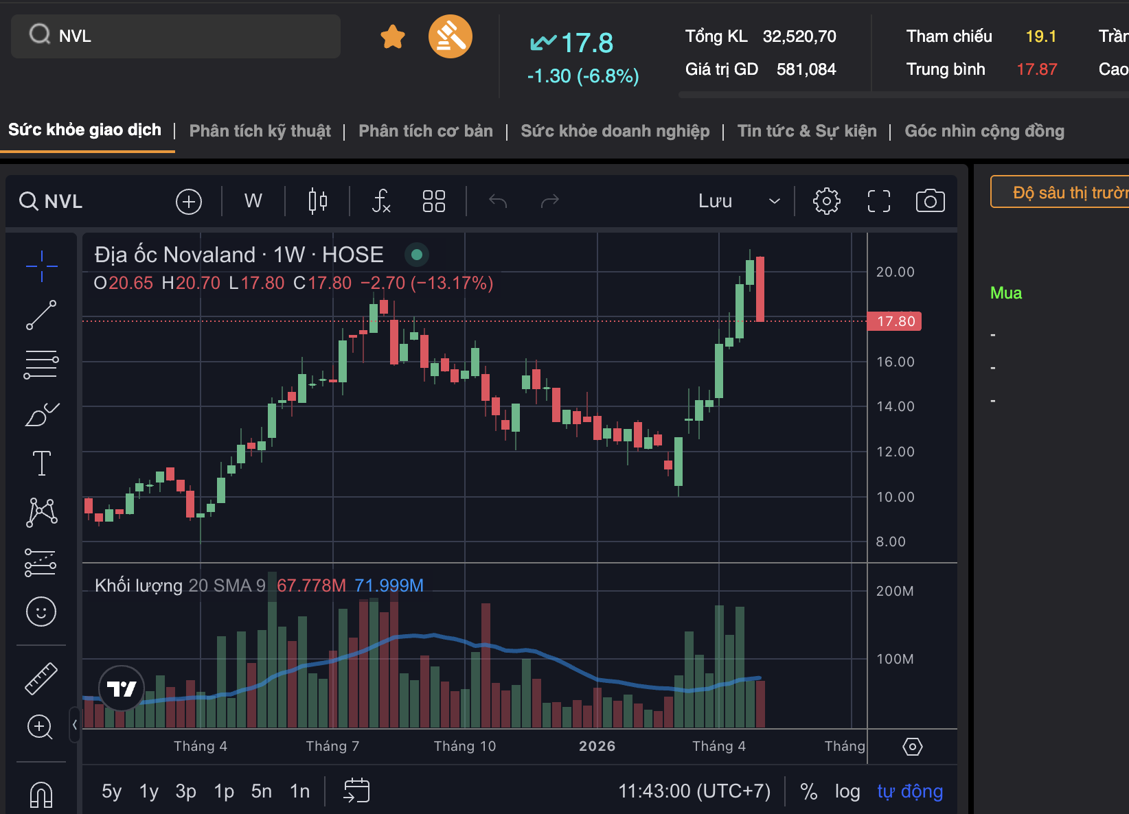Screen dimensions: 1129x814
Task: Open the Tin tức & Sự kiện tab
Action: [807, 131]
